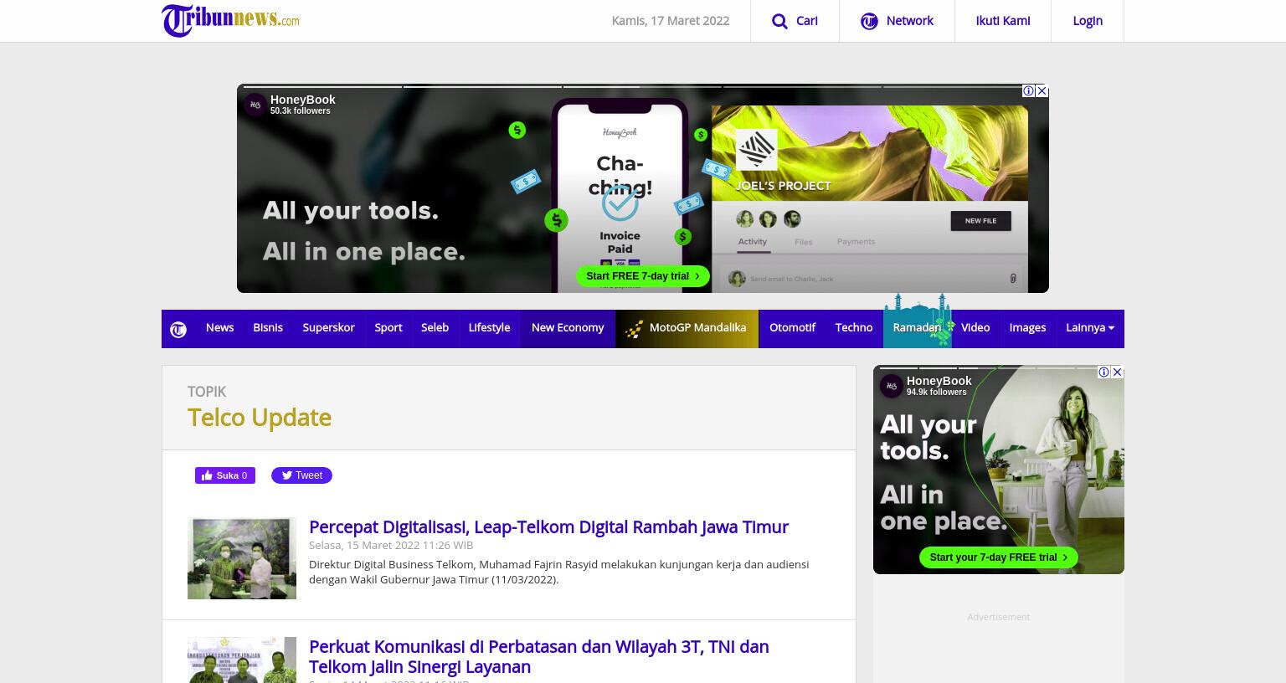Viewport: 1286px width, 683px height.
Task: Click the MotoGP Mandalika logo icon
Action: pos(635,328)
